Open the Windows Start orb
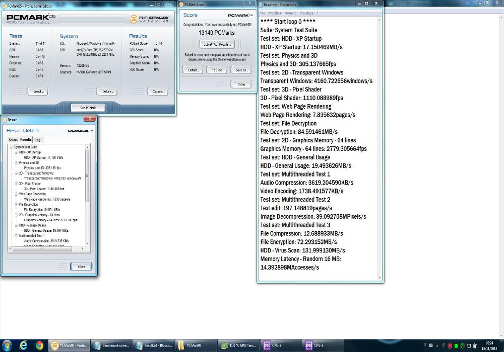The height and width of the screenshot is (352, 504). point(7,345)
